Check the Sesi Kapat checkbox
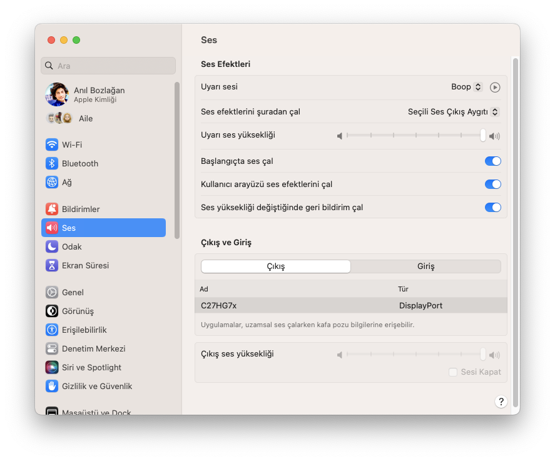555x461 pixels. (x=453, y=372)
